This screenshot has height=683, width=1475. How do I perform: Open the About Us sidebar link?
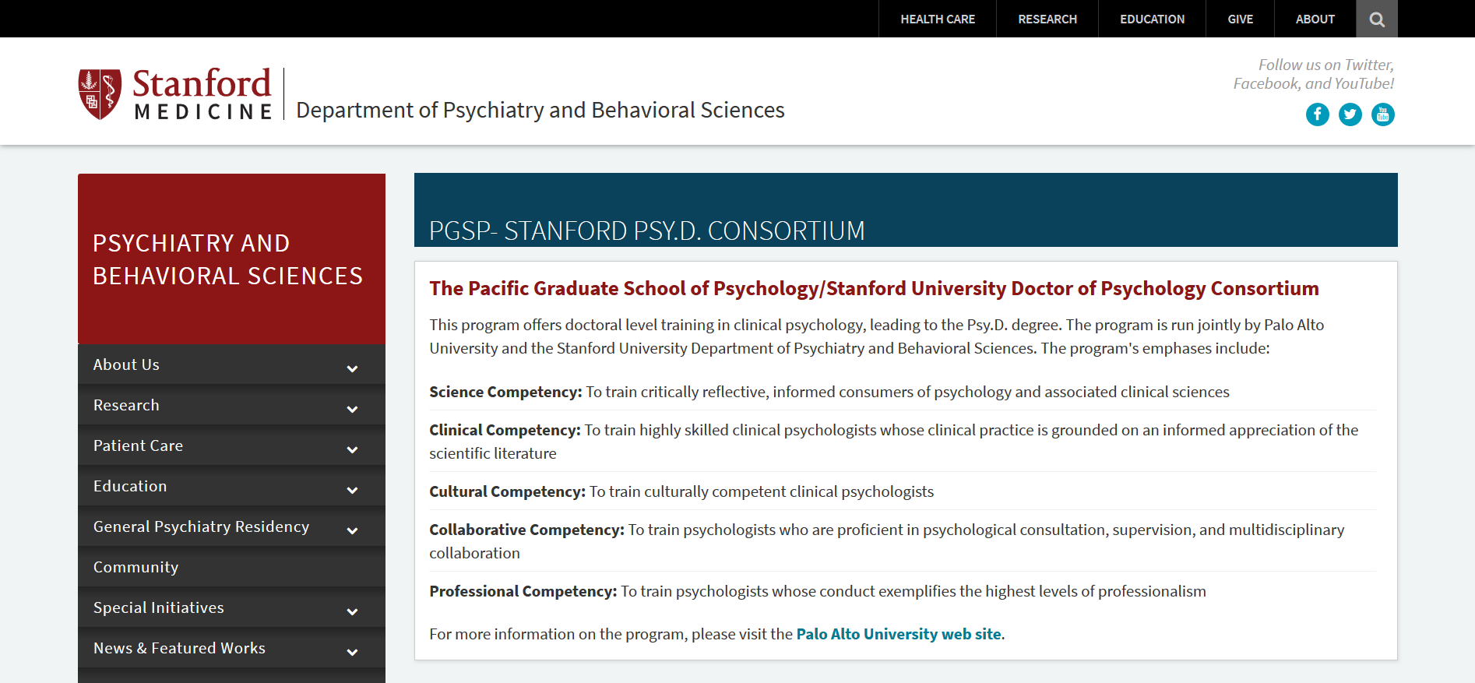[126, 364]
